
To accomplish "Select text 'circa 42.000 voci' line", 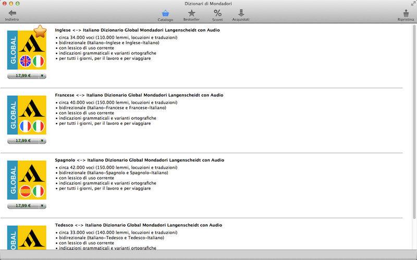I will pyautogui.click(x=116, y=167).
